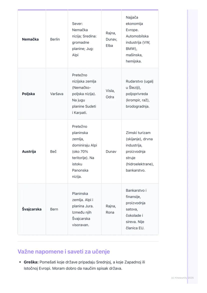Click the Švajcarska row header

click(32, 209)
